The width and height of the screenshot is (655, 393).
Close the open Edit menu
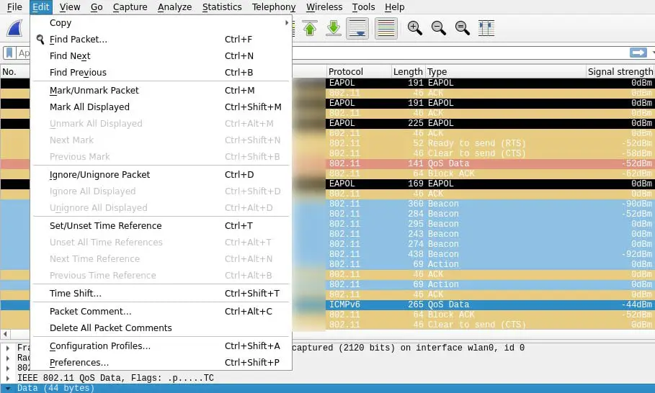coord(40,7)
